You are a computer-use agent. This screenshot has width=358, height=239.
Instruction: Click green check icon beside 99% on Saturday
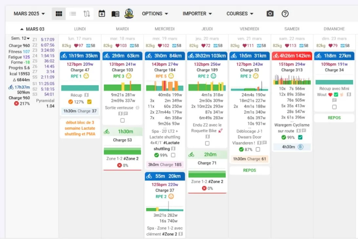pos(284,137)
